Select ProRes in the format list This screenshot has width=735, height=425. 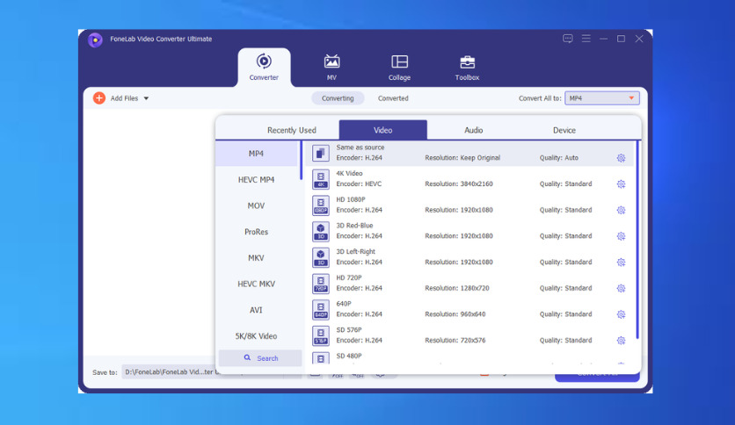pos(257,232)
